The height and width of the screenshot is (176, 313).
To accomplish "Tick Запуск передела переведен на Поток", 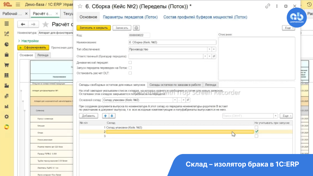I will pos(130,68).
